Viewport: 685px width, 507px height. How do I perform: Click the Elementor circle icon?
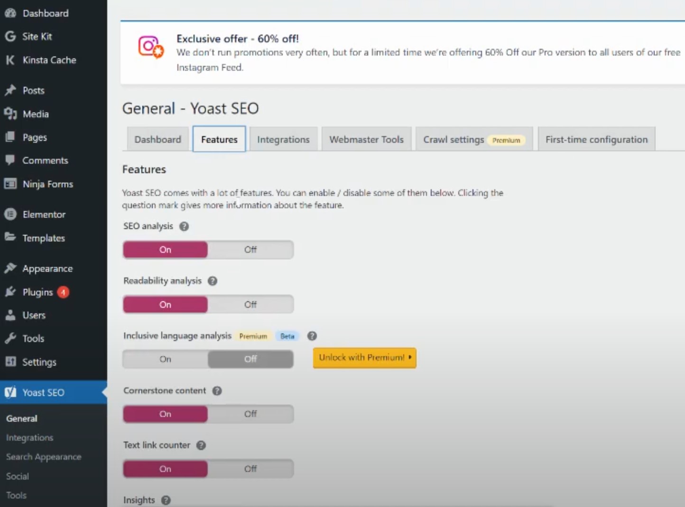click(10, 214)
